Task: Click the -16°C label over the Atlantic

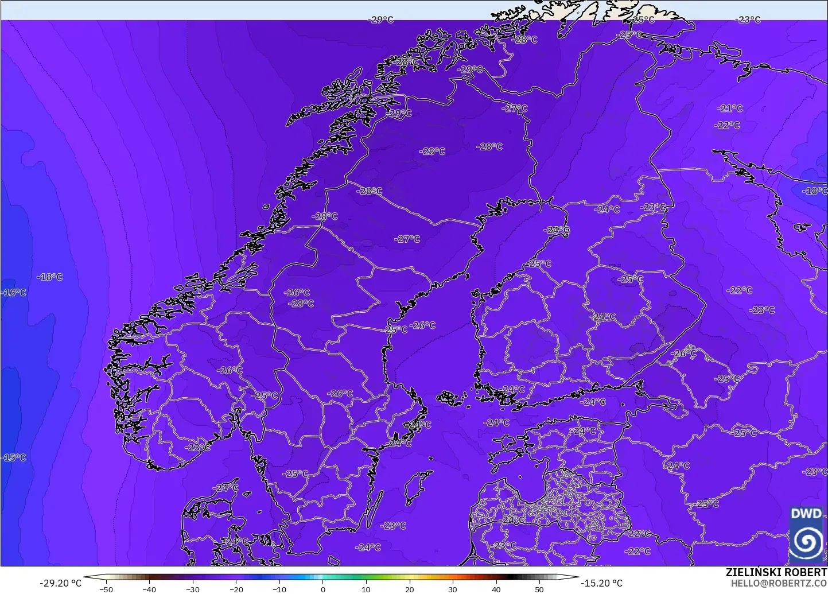Action: click(14, 292)
